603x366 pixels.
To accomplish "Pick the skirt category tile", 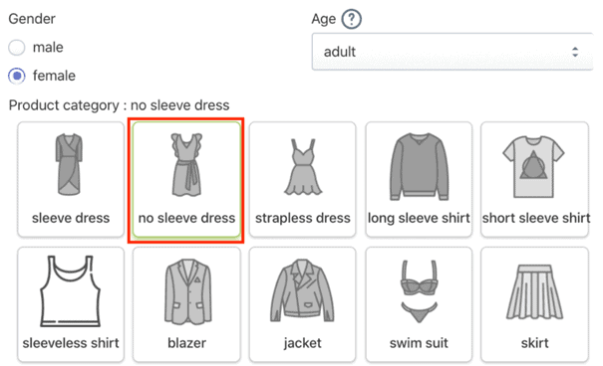I will pyautogui.click(x=534, y=304).
